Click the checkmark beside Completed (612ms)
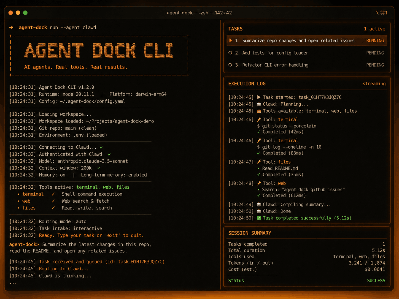 point(258,195)
